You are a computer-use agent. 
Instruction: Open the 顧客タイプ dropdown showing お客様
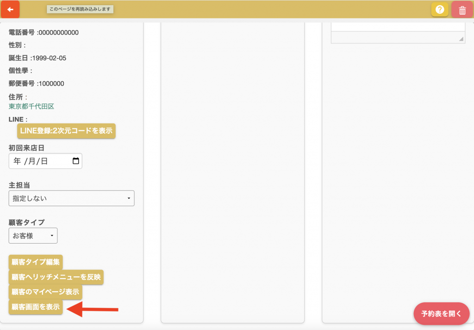(x=33, y=236)
